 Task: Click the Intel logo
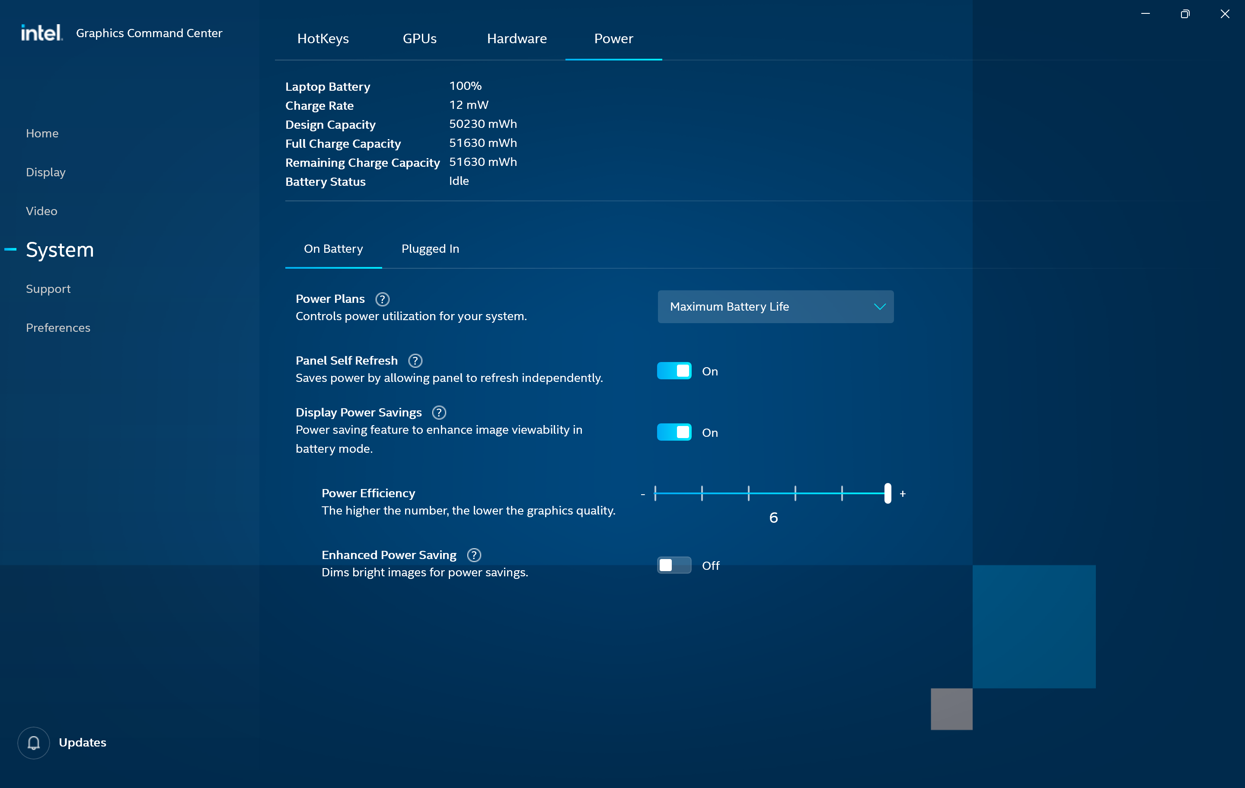pyautogui.click(x=41, y=32)
